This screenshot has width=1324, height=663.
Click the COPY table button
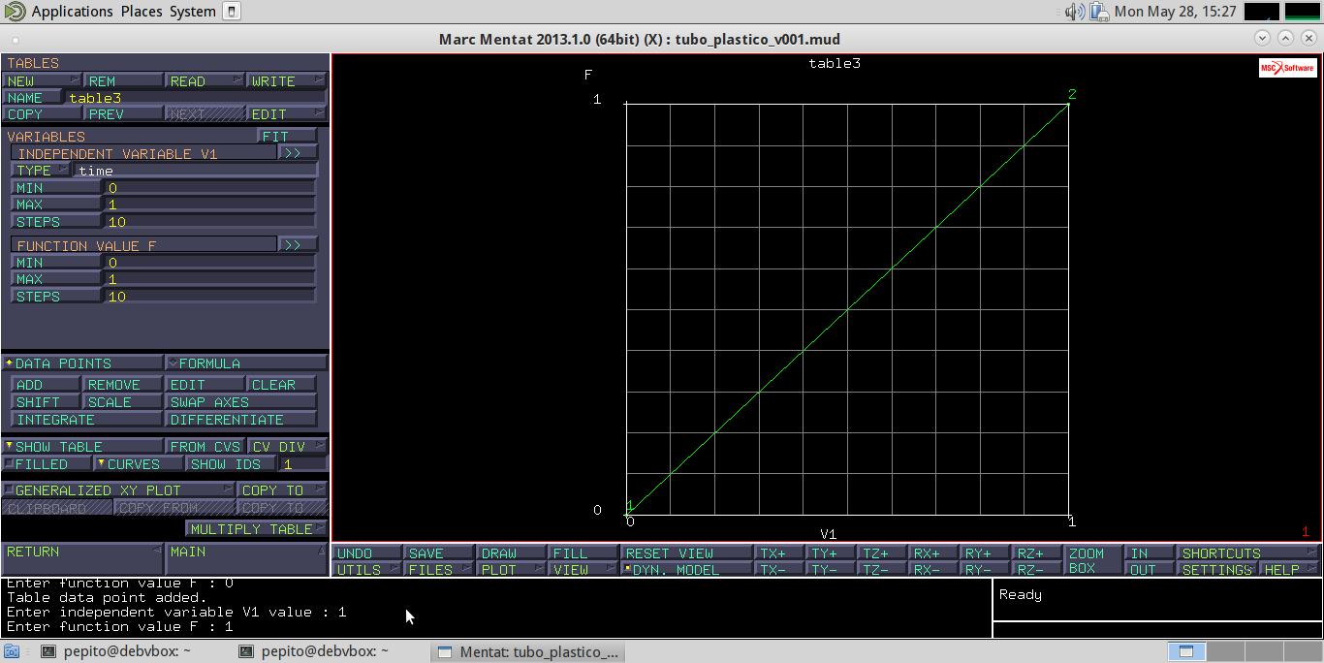coord(42,114)
